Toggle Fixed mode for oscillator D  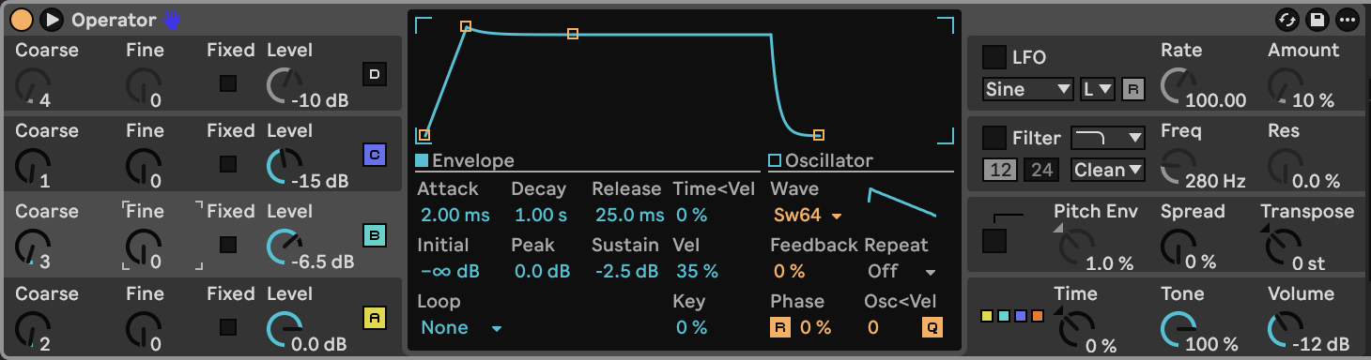[228, 83]
